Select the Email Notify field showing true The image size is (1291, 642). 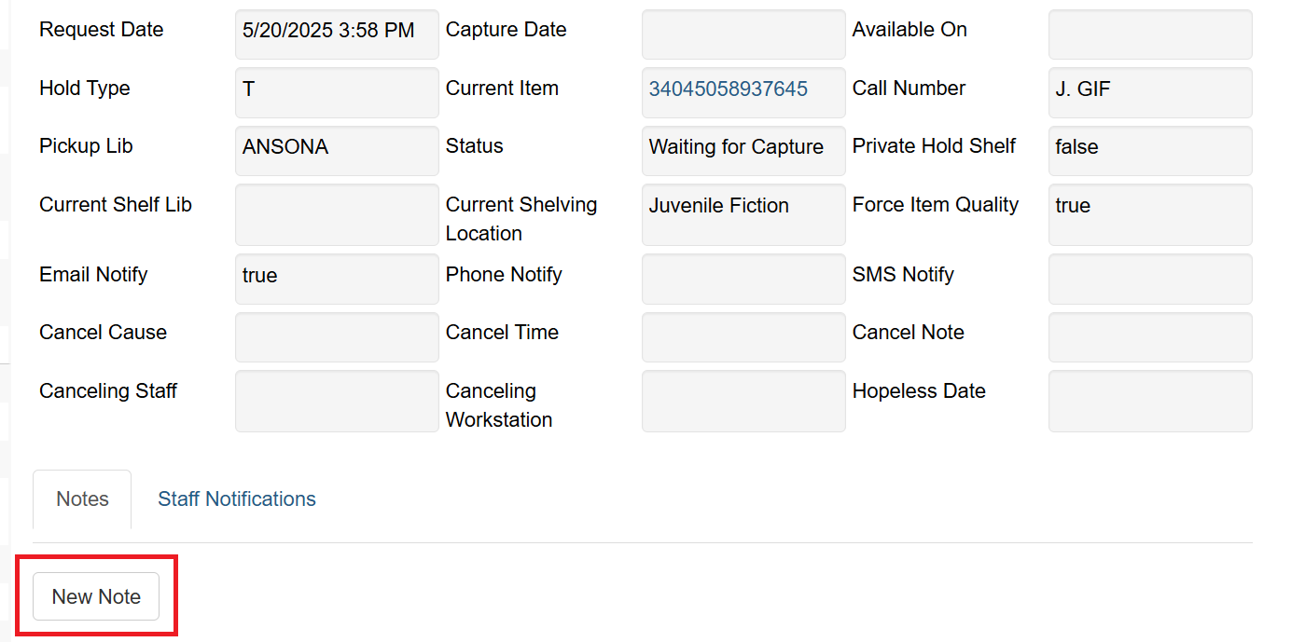tap(337, 279)
